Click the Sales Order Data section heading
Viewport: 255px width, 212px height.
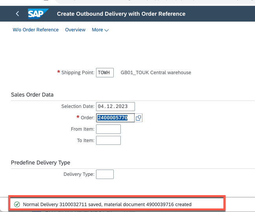click(32, 95)
